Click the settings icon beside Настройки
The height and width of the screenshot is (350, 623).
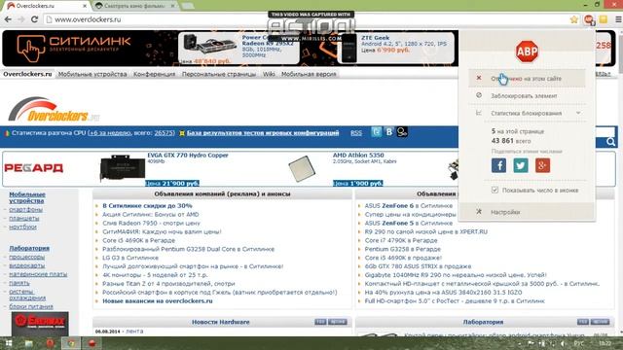pos(479,212)
